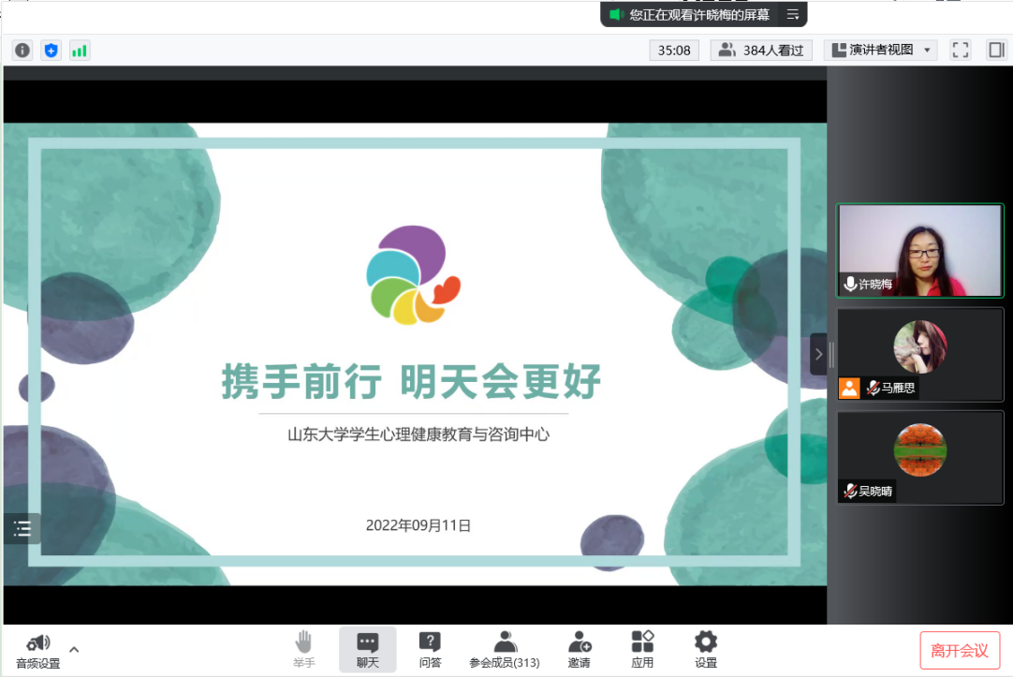Collapse the video sidebar with chevron

click(818, 354)
